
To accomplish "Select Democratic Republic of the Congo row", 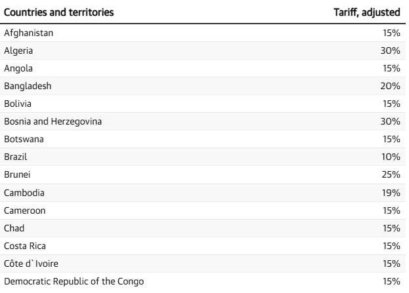I will point(74,281).
